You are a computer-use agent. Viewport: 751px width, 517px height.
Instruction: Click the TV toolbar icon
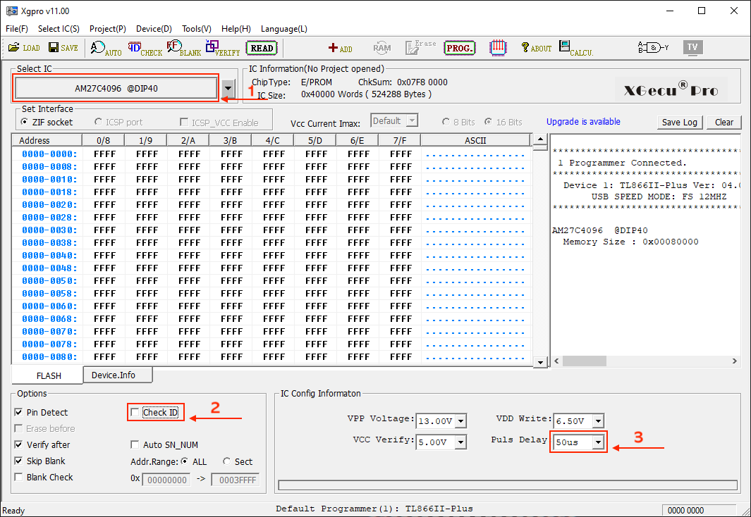[x=692, y=47]
